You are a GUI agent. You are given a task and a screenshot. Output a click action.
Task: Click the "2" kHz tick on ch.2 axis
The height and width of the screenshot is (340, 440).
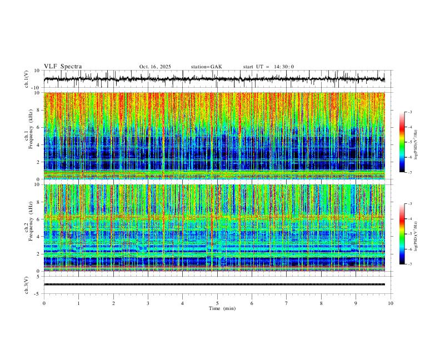tap(39, 254)
